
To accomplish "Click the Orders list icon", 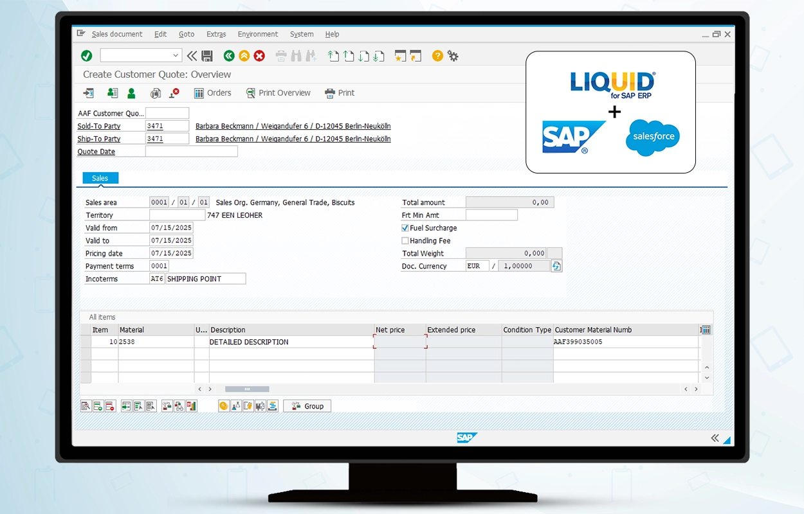I will pos(199,93).
